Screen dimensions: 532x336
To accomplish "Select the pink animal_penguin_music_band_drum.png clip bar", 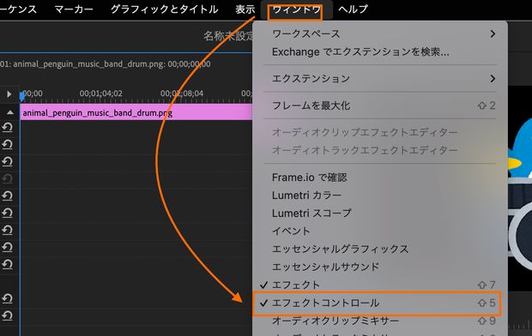I will coord(136,112).
